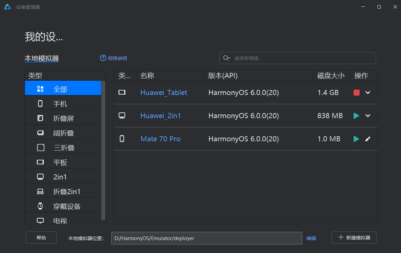The height and width of the screenshot is (253, 401).
Task: Start the Huawei_2in1 emulator
Action: point(356,116)
